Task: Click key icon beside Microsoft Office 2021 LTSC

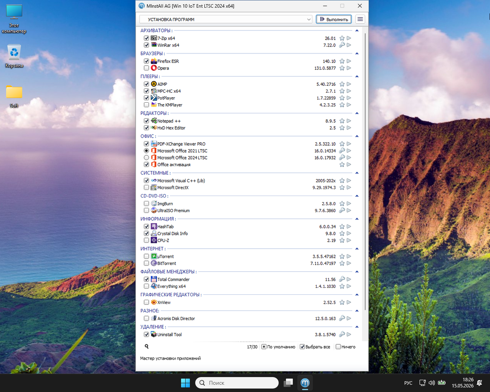Action: (x=342, y=151)
